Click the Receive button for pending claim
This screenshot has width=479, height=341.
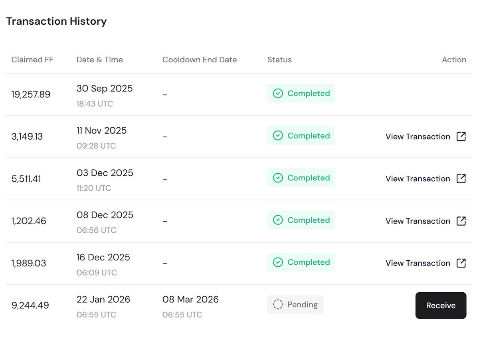tap(441, 305)
